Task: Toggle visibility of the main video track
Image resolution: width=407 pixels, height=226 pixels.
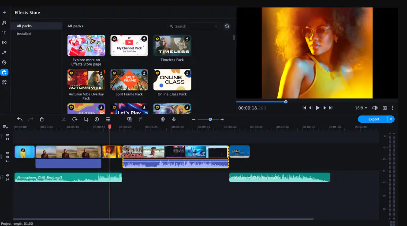Action: (x=7, y=153)
